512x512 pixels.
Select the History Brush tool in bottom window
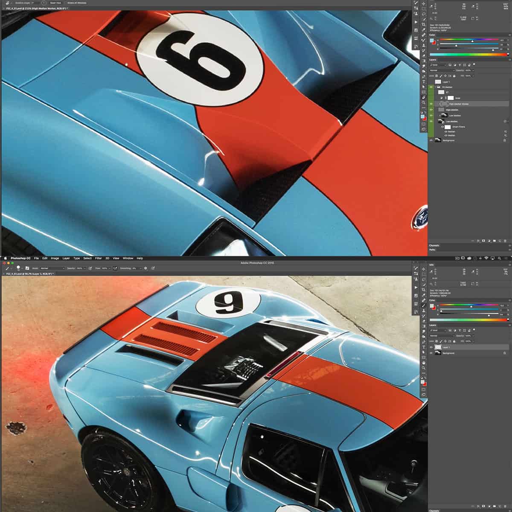click(424, 316)
